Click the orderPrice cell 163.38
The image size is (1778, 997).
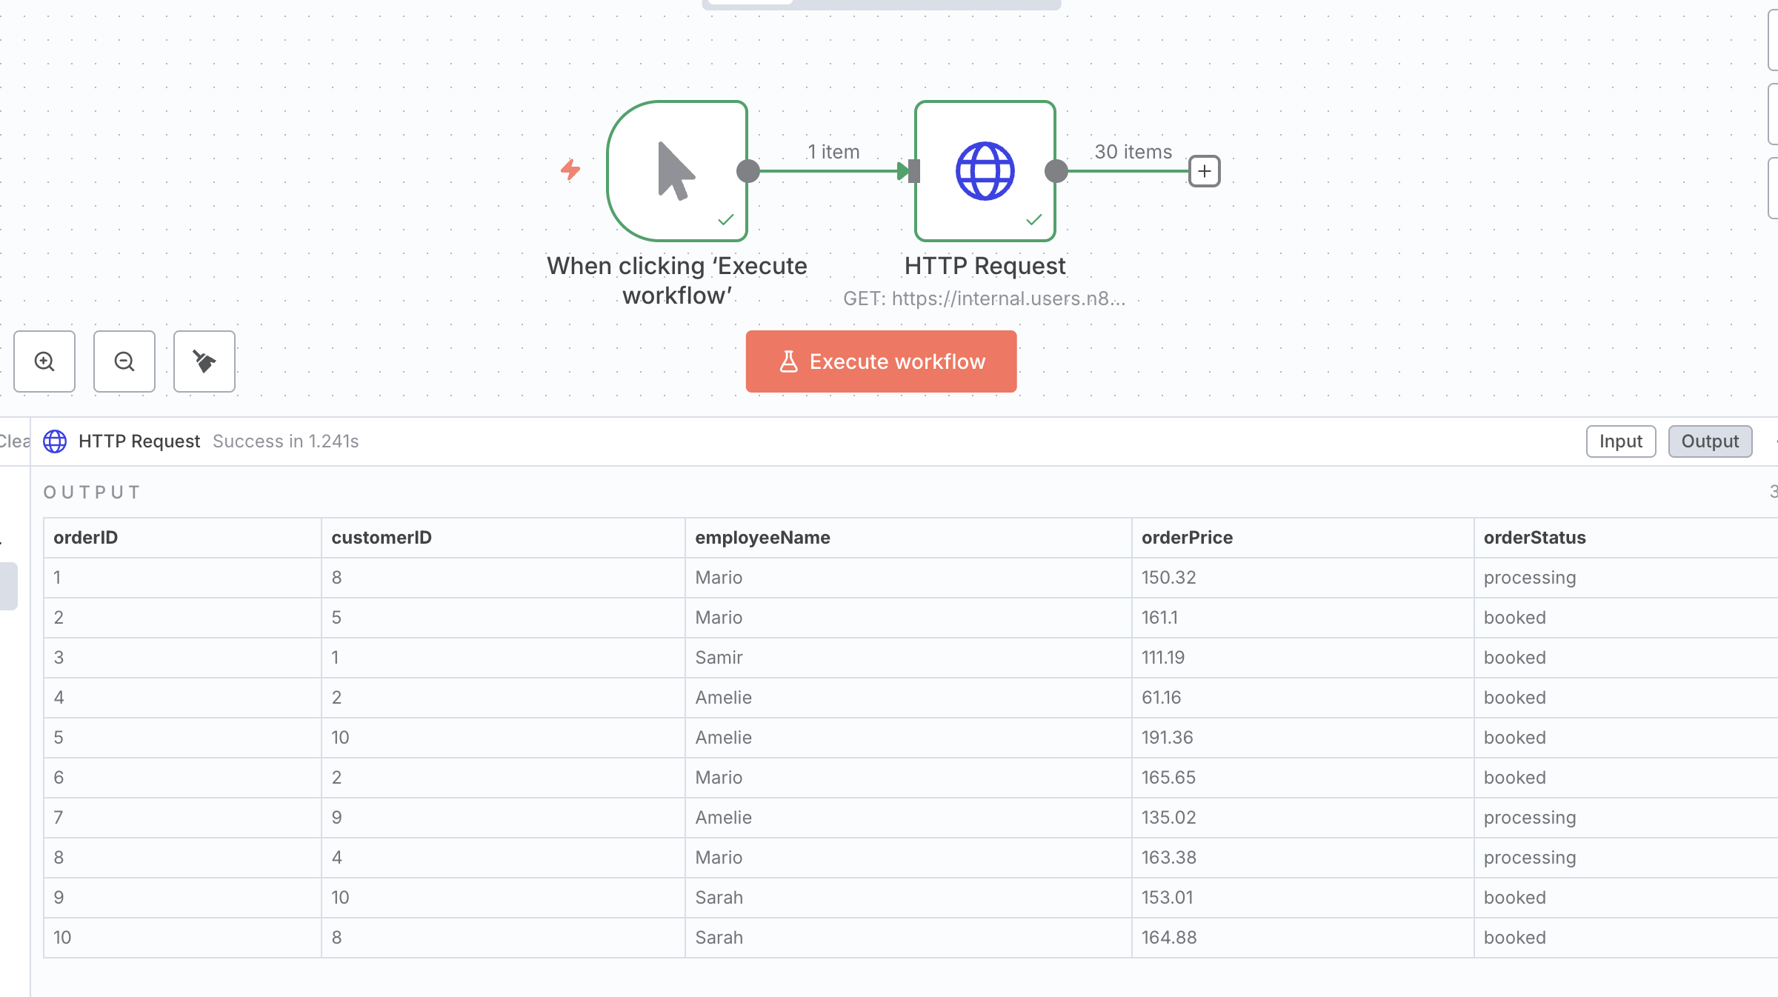(x=1302, y=858)
